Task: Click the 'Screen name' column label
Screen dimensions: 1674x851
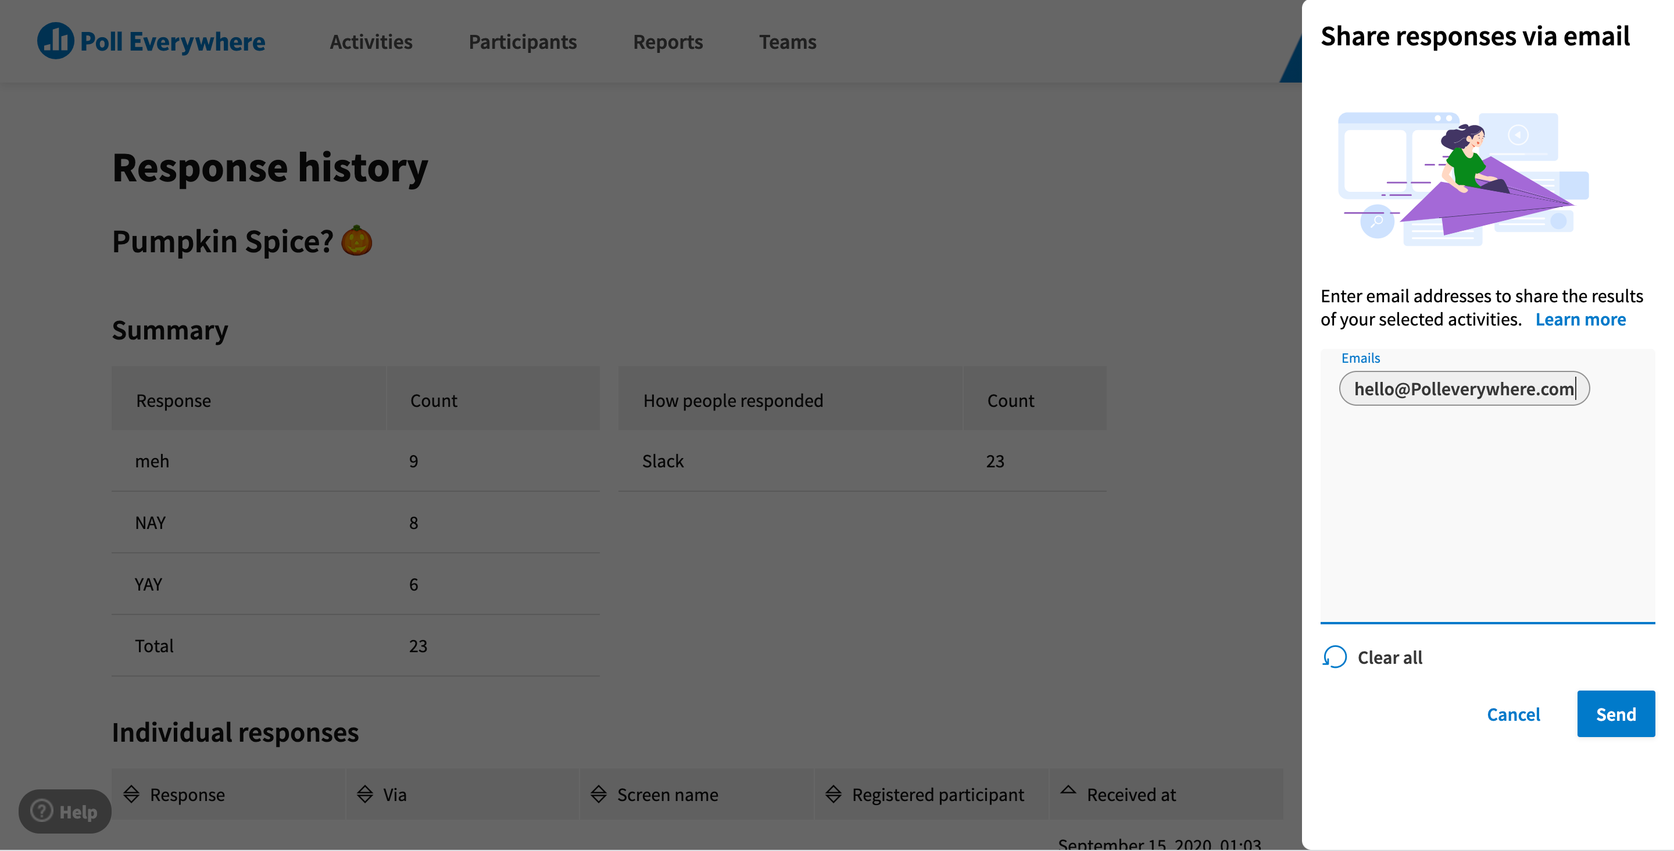Action: point(667,795)
